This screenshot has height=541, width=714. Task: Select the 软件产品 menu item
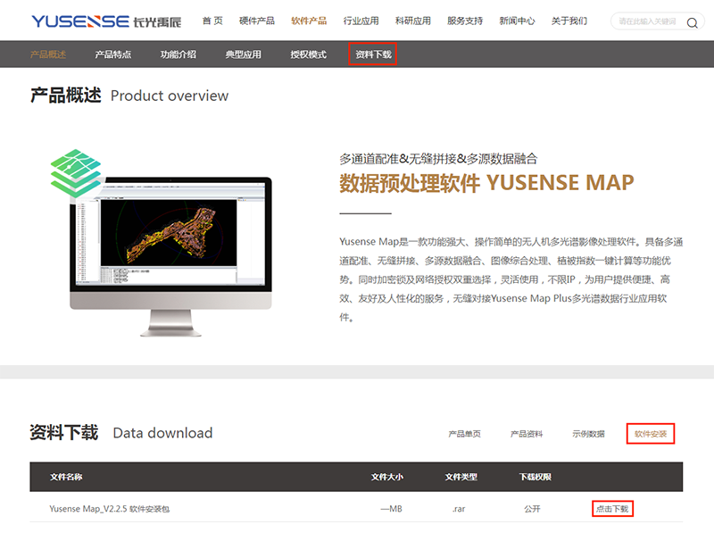(x=309, y=21)
